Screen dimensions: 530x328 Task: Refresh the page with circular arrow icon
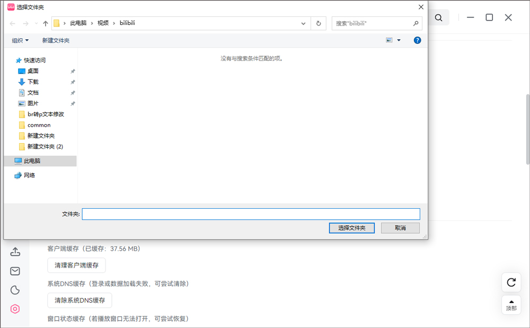511,282
